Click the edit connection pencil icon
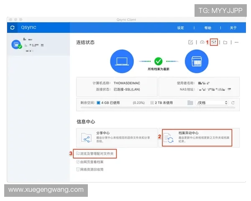The height and width of the screenshot is (201, 251). [x=190, y=42]
